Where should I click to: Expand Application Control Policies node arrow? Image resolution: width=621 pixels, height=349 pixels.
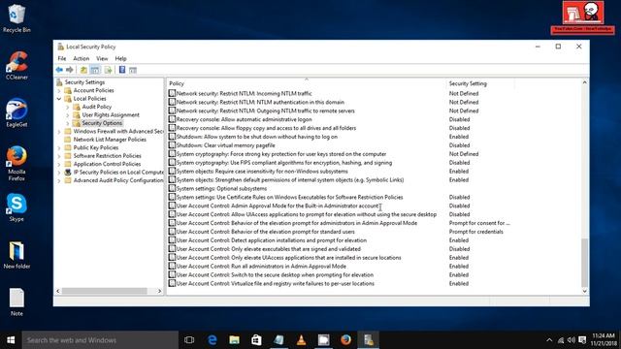pos(59,164)
